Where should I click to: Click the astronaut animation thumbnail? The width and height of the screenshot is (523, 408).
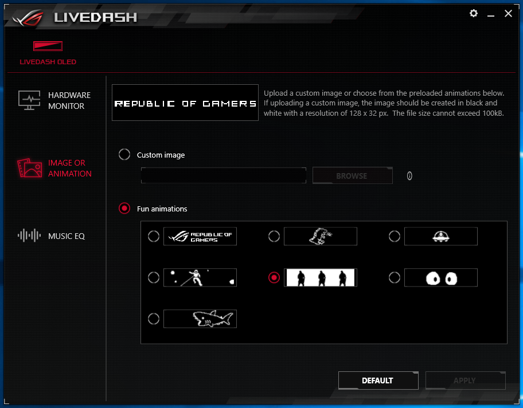coord(200,277)
